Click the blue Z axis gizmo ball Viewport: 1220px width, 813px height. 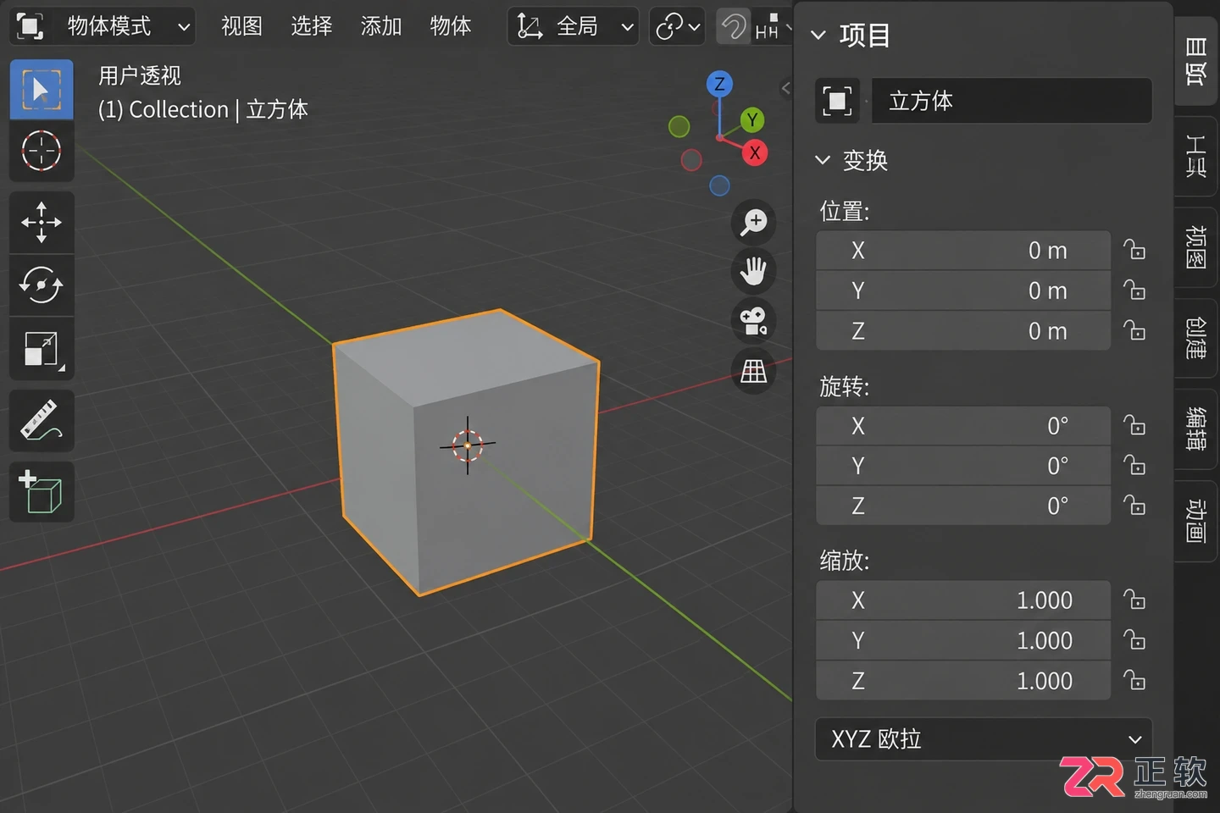pyautogui.click(x=719, y=84)
